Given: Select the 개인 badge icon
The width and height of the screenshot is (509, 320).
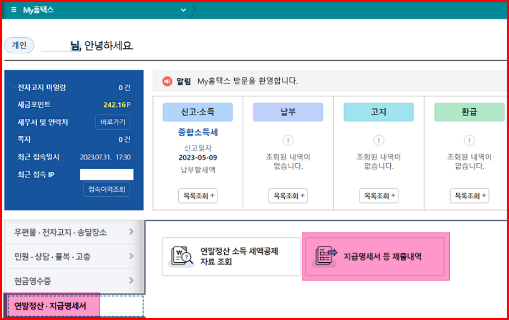Looking at the screenshot, I should [x=19, y=44].
